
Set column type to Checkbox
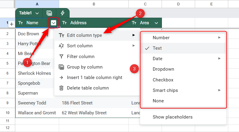click(163, 80)
